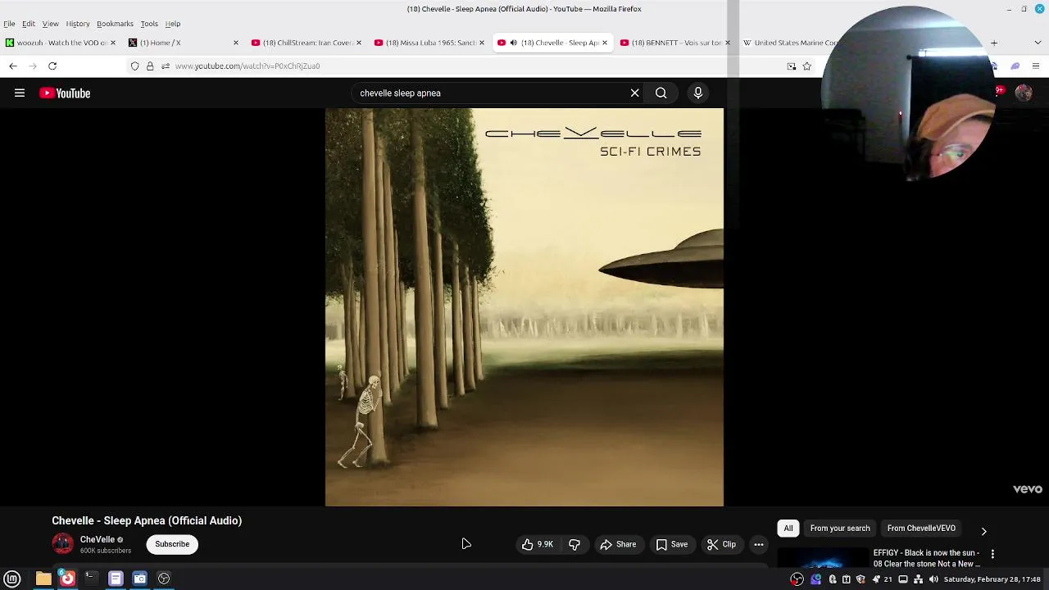Open terminal from the taskbar
This screenshot has width=1049, height=590.
tap(91, 579)
